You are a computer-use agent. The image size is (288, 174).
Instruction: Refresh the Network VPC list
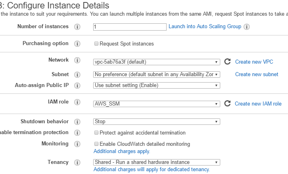(x=227, y=62)
